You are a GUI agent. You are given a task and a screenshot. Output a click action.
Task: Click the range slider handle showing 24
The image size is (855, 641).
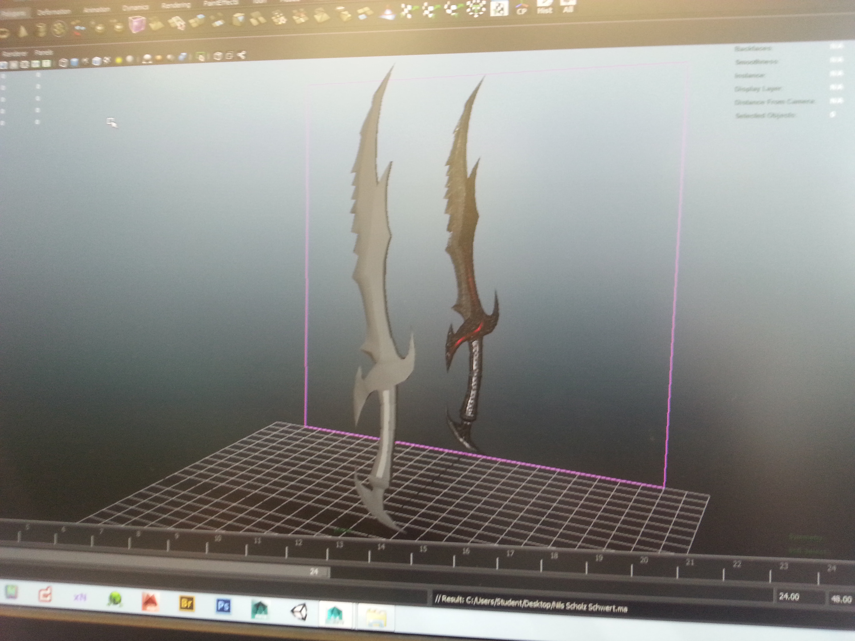point(314,572)
